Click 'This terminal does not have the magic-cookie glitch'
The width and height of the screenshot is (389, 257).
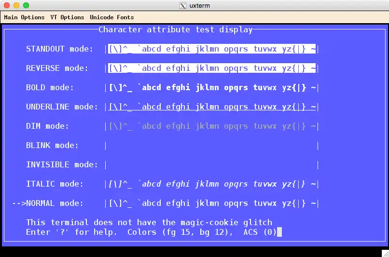point(149,223)
